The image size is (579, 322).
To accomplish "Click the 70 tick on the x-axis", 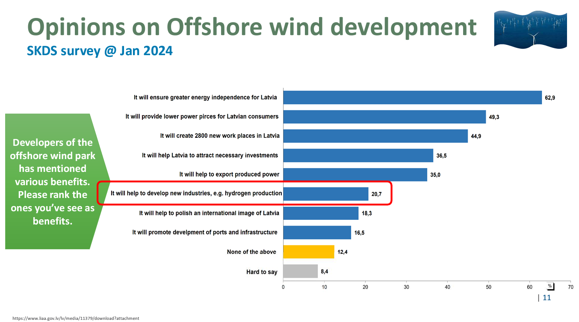I will tap(570, 287).
